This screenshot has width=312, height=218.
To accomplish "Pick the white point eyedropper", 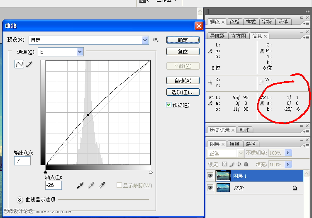I will click(x=102, y=185).
